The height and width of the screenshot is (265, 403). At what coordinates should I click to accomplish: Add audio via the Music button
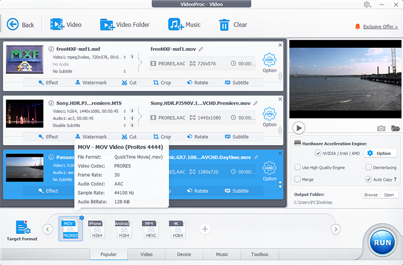185,25
